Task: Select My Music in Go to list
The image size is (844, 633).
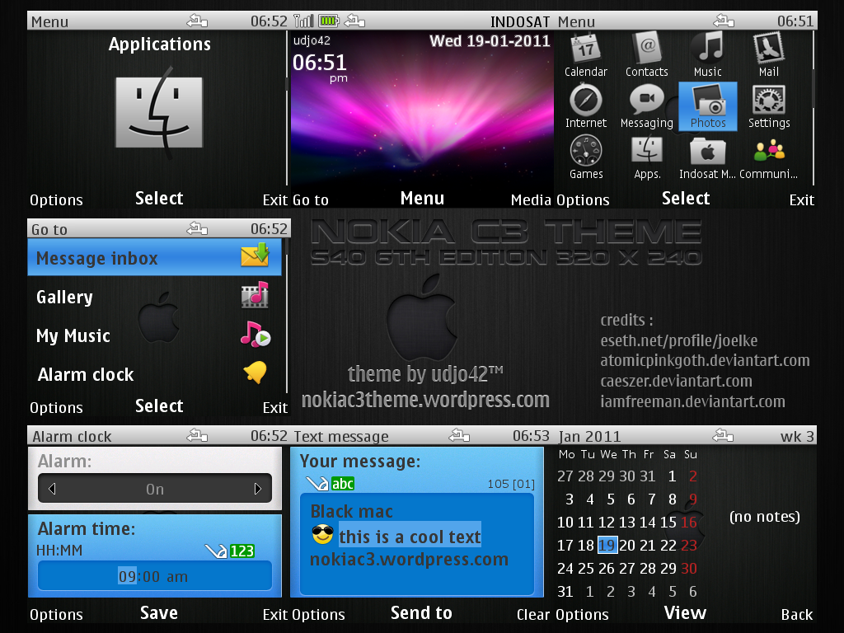Action: (154, 335)
